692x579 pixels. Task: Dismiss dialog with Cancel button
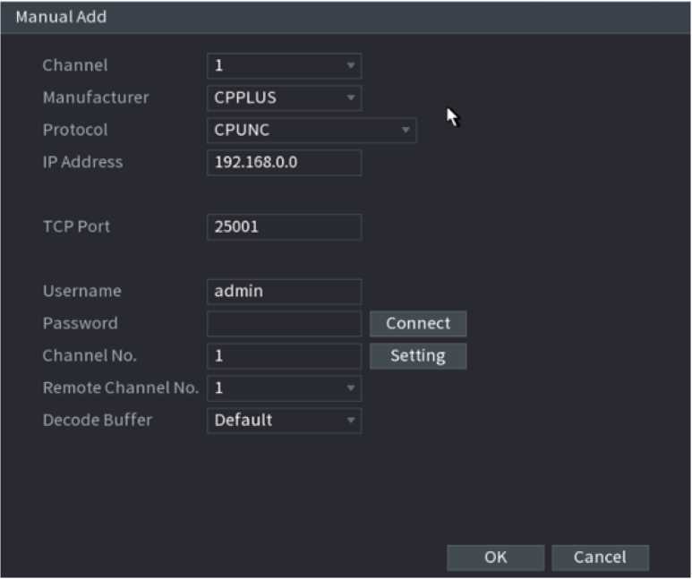[600, 558]
